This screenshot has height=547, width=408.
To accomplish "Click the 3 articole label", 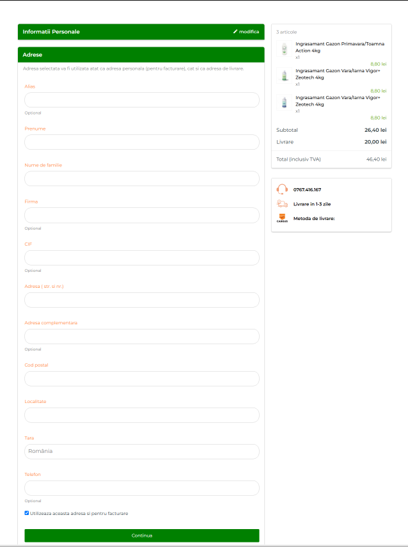I will tap(286, 32).
